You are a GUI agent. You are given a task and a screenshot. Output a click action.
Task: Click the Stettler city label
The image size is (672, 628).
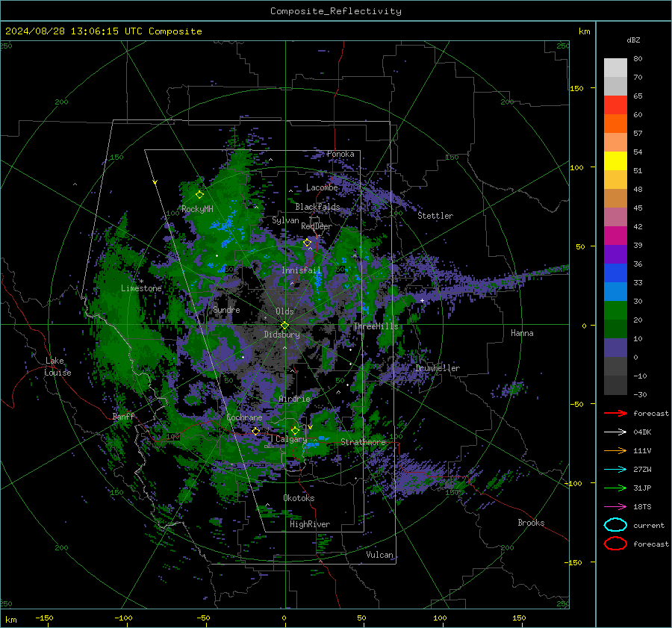click(x=435, y=216)
